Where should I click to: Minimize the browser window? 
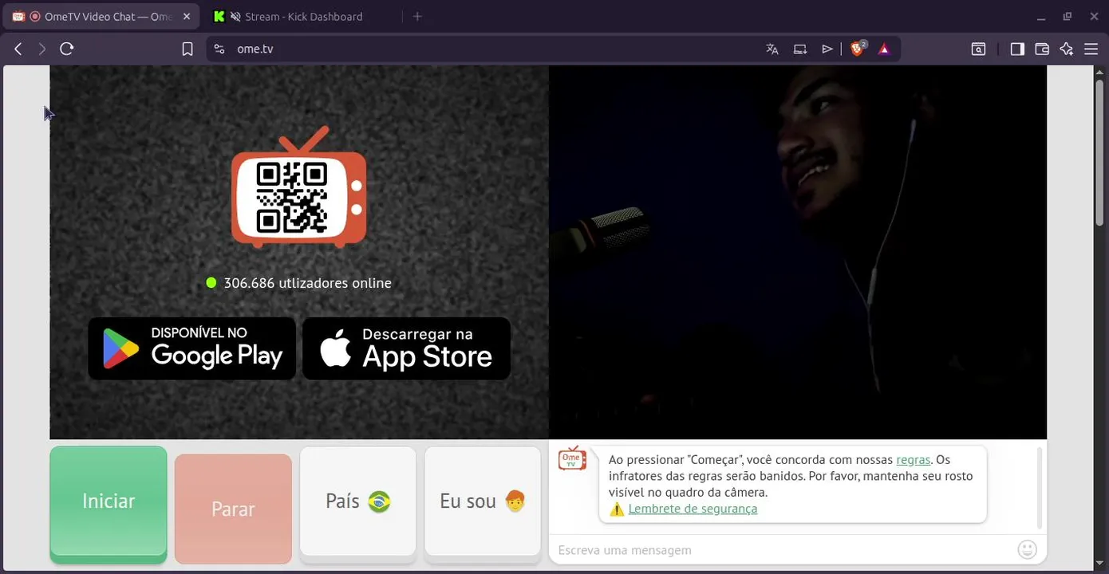(1041, 17)
